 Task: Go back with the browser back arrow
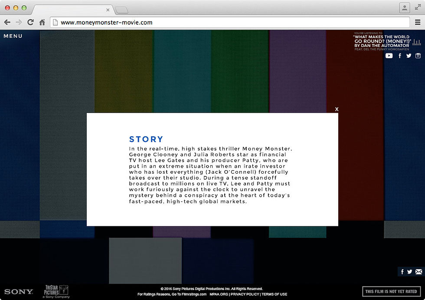click(7, 22)
